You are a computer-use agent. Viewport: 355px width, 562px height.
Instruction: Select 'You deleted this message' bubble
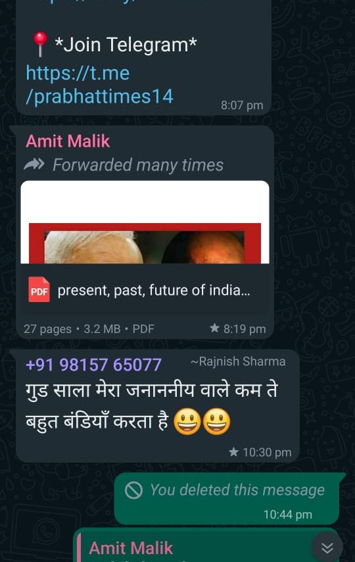(226, 499)
